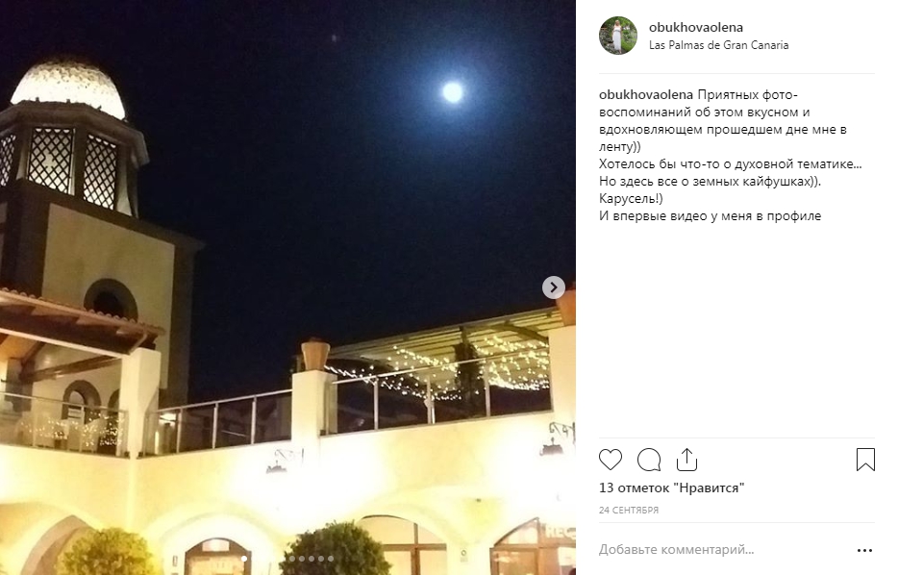898x575 pixels.
Task: Open comments via the speech bubble icon
Action: click(649, 460)
